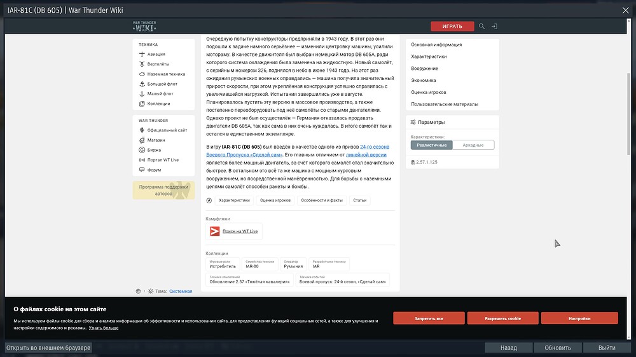
Task: Select the Оценка игроков chip under article
Action: (x=275, y=200)
